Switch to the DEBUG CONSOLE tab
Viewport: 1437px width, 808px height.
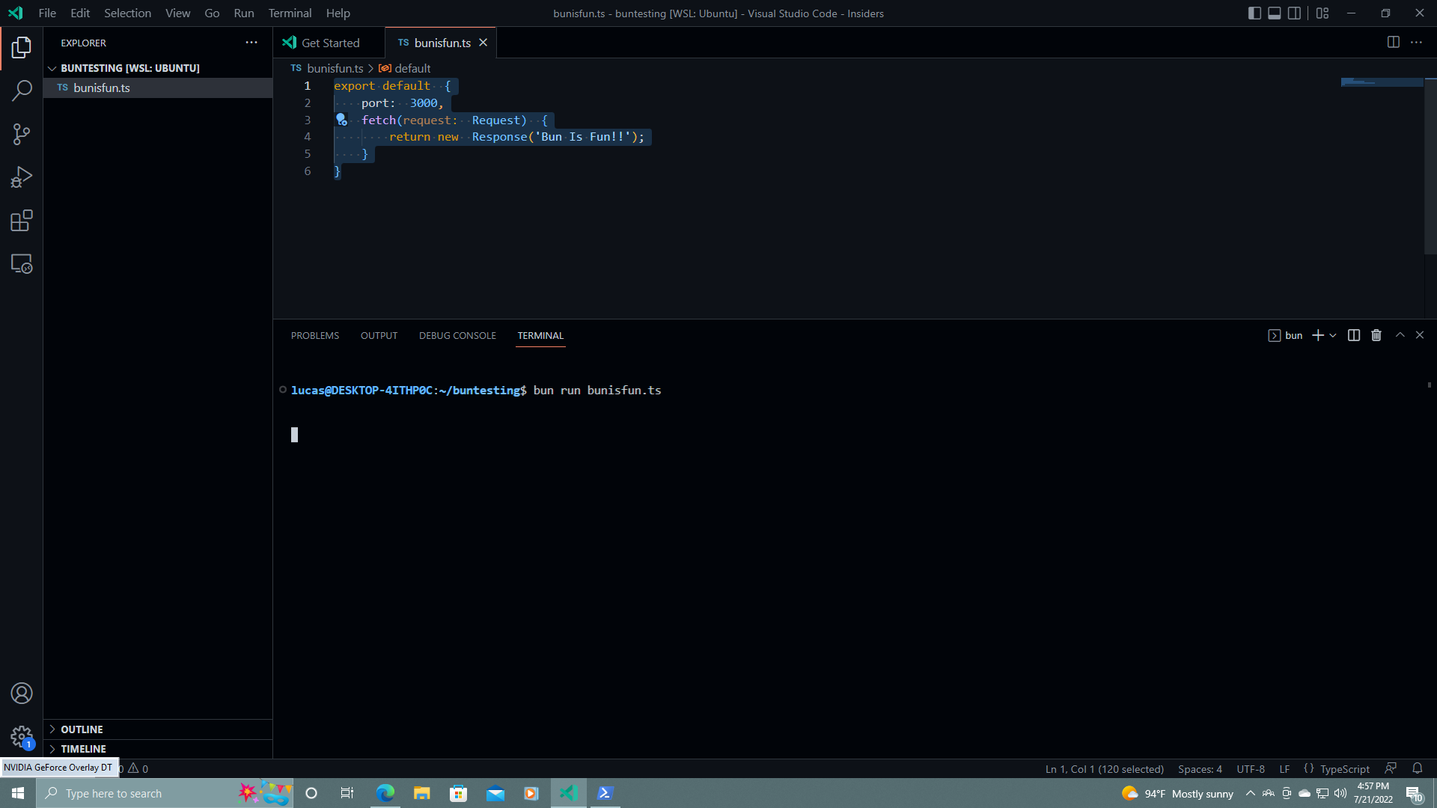point(457,335)
